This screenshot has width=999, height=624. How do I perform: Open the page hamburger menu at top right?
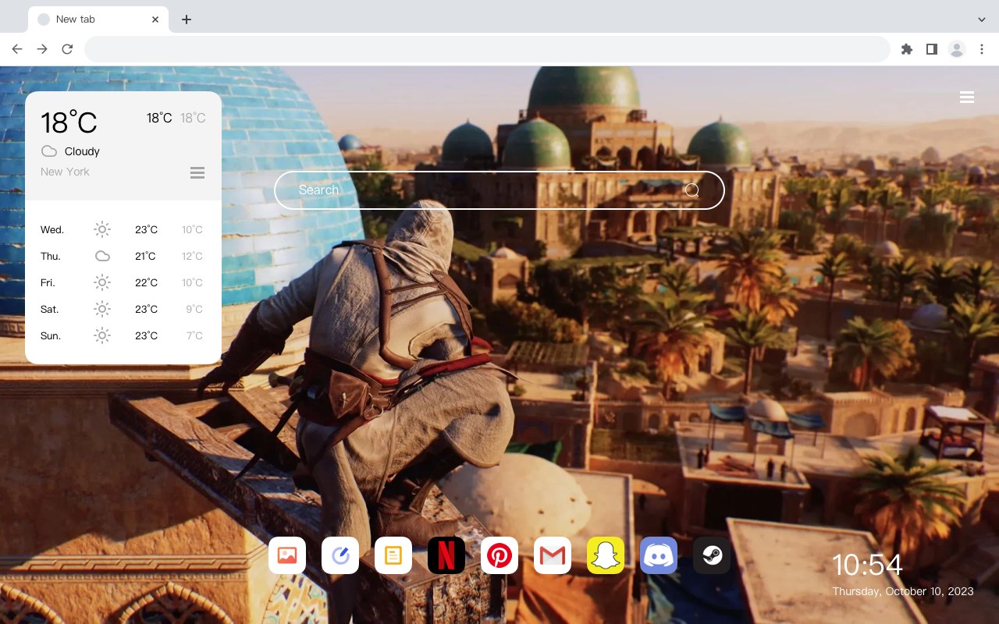point(967,97)
